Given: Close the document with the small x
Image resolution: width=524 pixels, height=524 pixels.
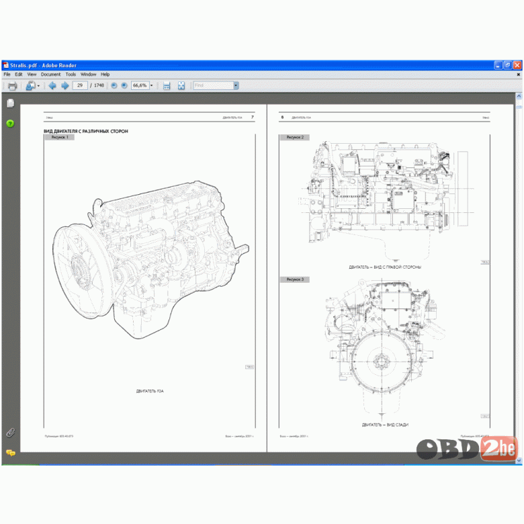Looking at the screenshot, I should tap(519, 75).
